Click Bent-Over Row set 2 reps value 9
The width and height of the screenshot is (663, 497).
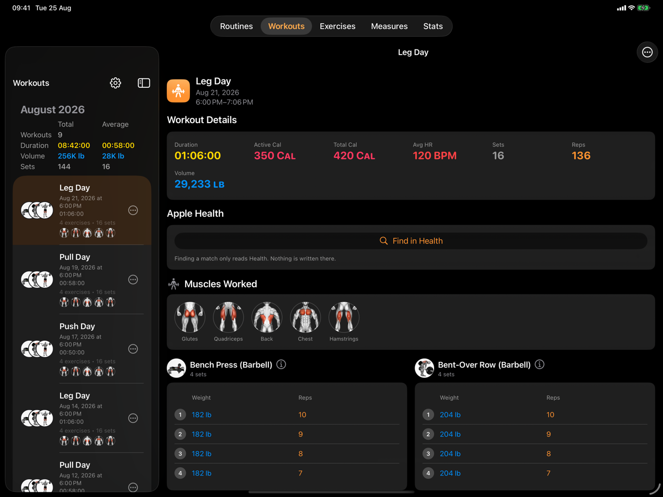(548, 434)
